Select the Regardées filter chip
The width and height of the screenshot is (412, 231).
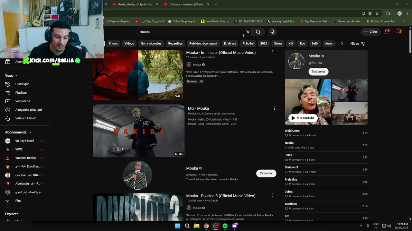click(x=175, y=44)
